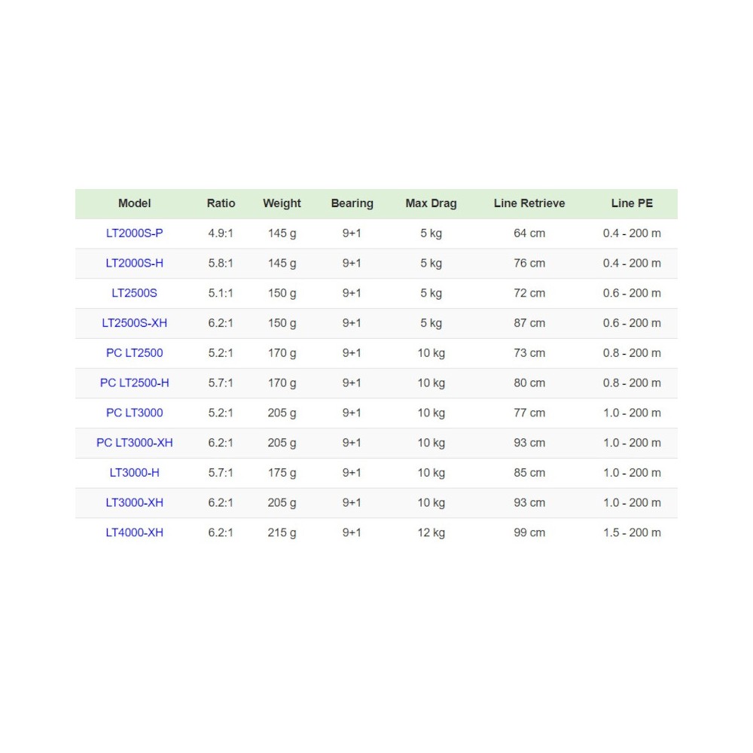Image resolution: width=753 pixels, height=753 pixels.
Task: Click the PC LT2500-H model link
Action: click(x=134, y=383)
